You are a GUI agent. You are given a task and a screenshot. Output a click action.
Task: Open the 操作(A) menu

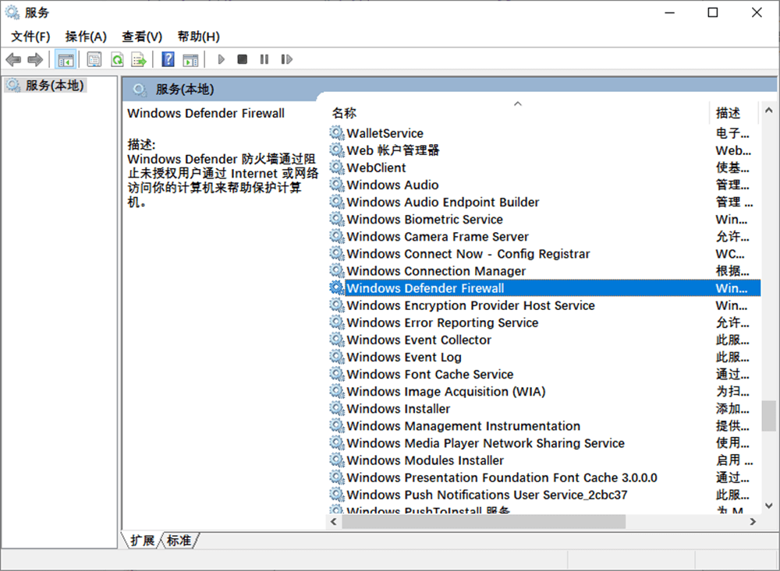(x=86, y=37)
